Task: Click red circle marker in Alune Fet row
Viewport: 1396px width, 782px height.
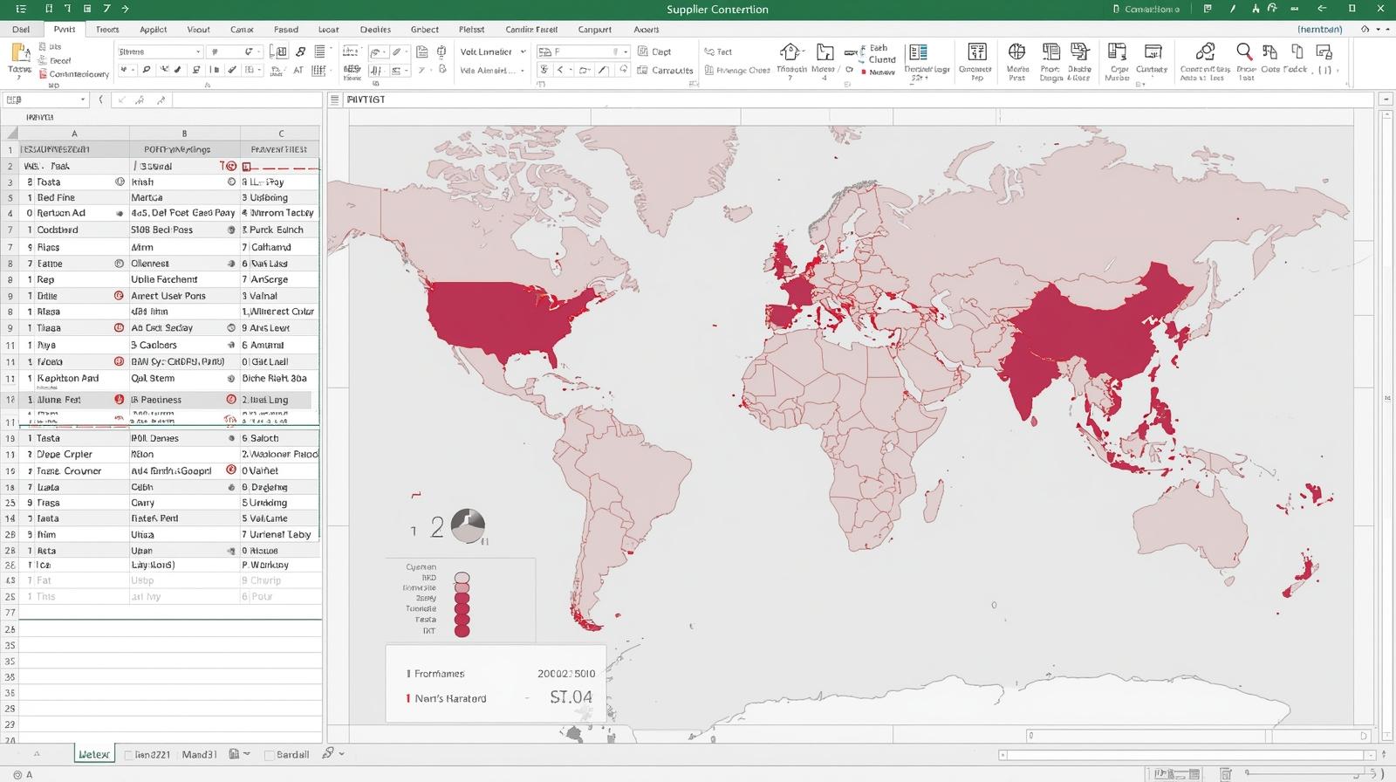Action: click(x=120, y=400)
